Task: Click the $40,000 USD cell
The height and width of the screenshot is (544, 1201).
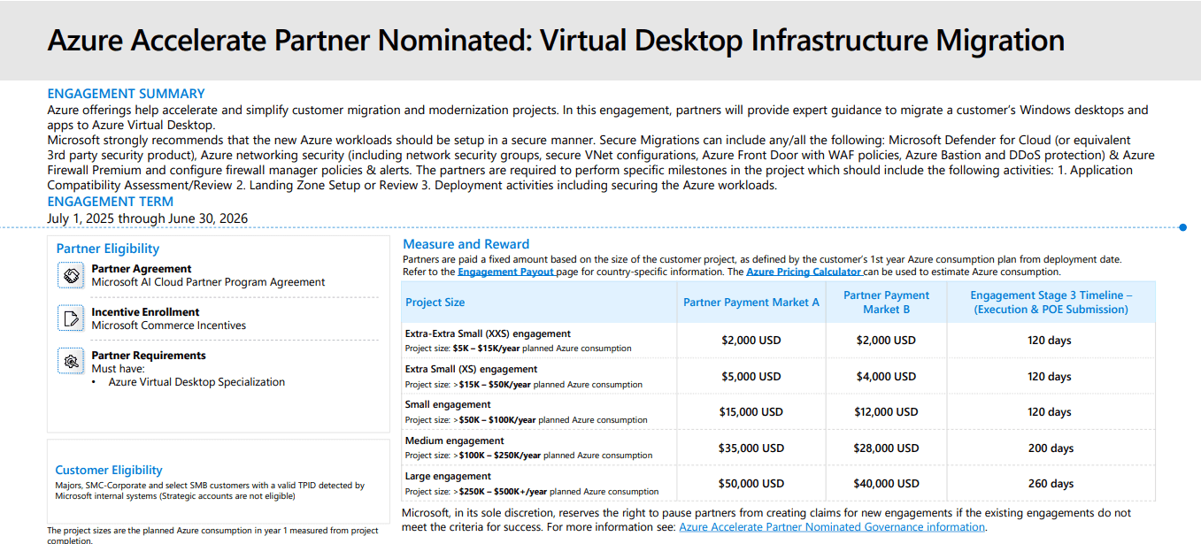Action: click(886, 484)
